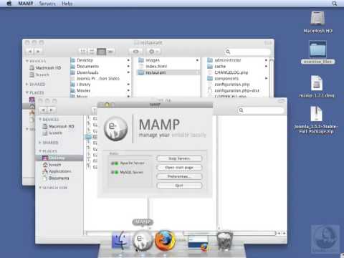The image size is (344, 258).
Task: Launch Firefox from the Dock
Action: click(165, 240)
